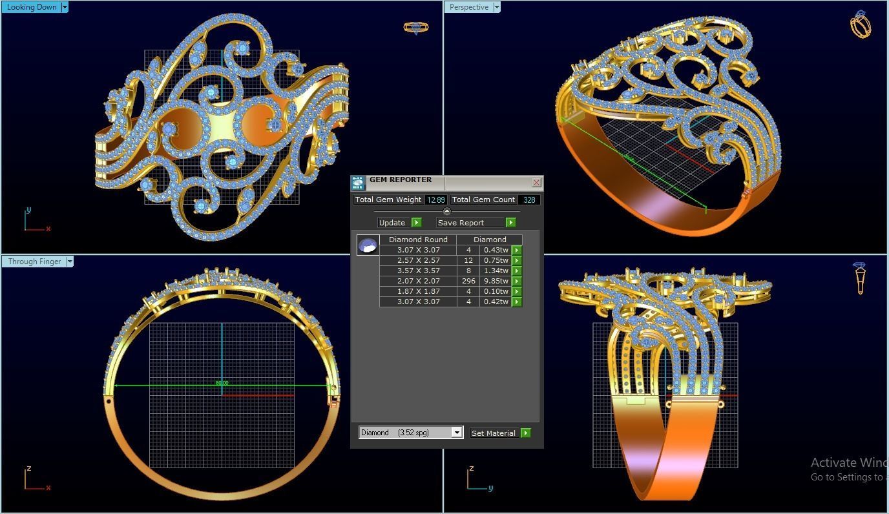Select the quantity 12 cell
The image size is (889, 514).
click(468, 260)
